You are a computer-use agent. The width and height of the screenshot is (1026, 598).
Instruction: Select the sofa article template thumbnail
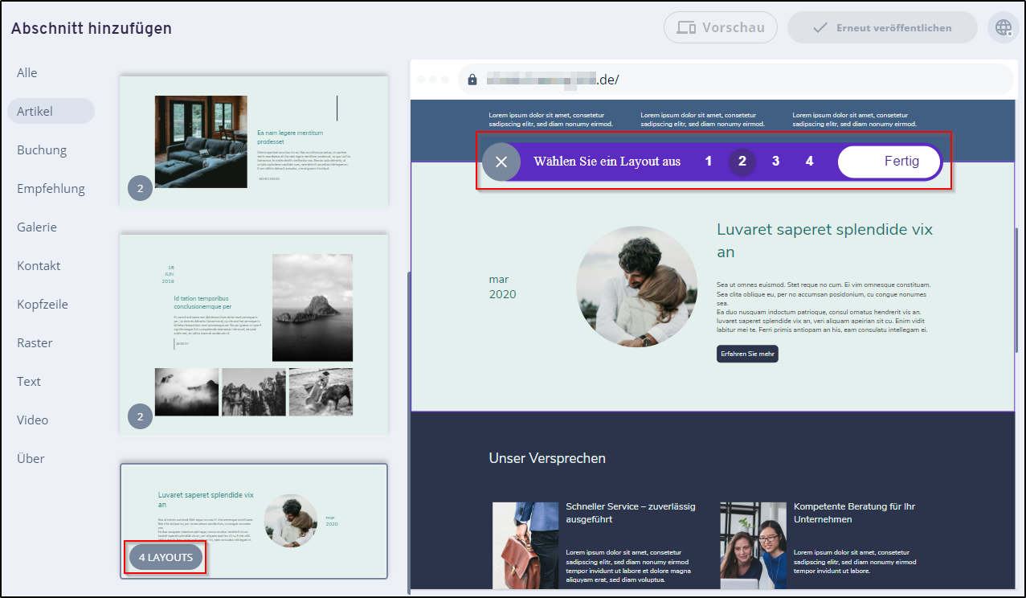pyautogui.click(x=254, y=141)
